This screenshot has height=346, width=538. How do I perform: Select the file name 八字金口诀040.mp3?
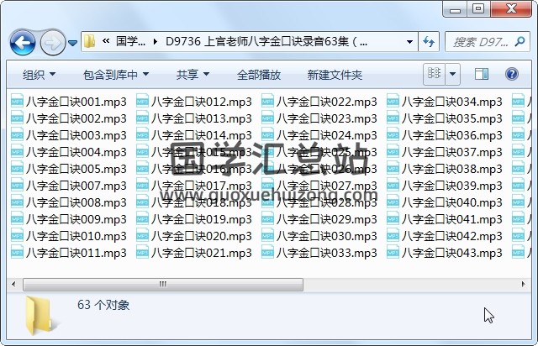pyautogui.click(x=452, y=202)
